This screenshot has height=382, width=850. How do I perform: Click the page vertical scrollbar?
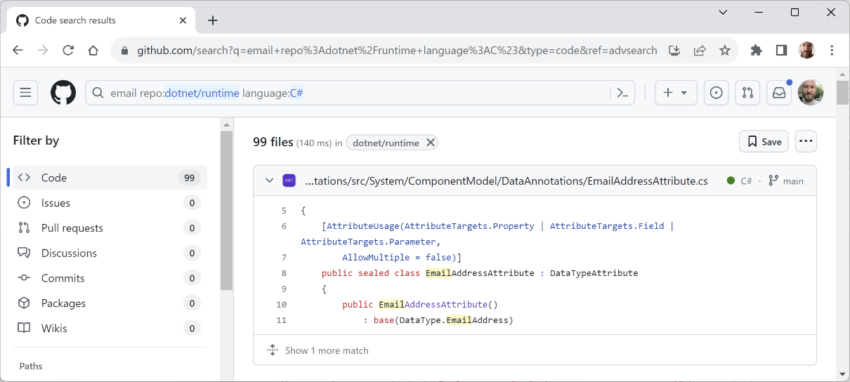843,93
